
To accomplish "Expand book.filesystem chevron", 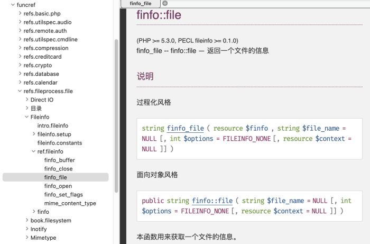I will [x=27, y=220].
